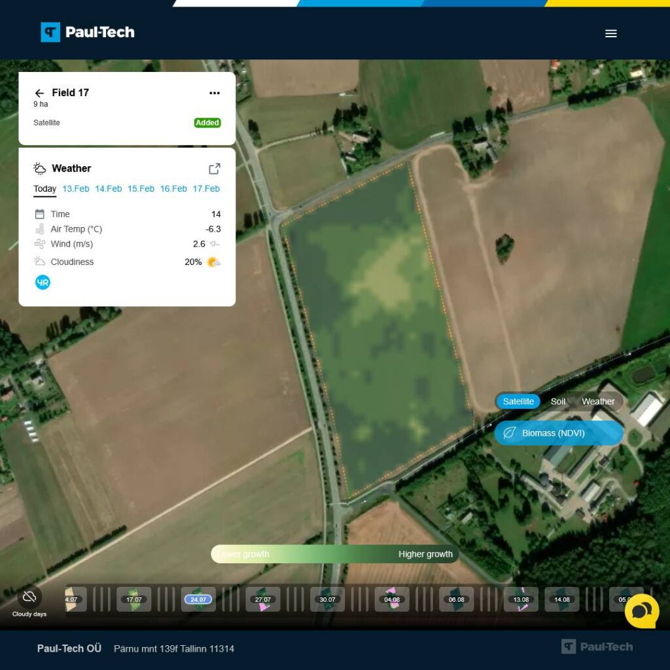Switch to the Soil layer tab
Screen dimensions: 670x670
point(557,401)
